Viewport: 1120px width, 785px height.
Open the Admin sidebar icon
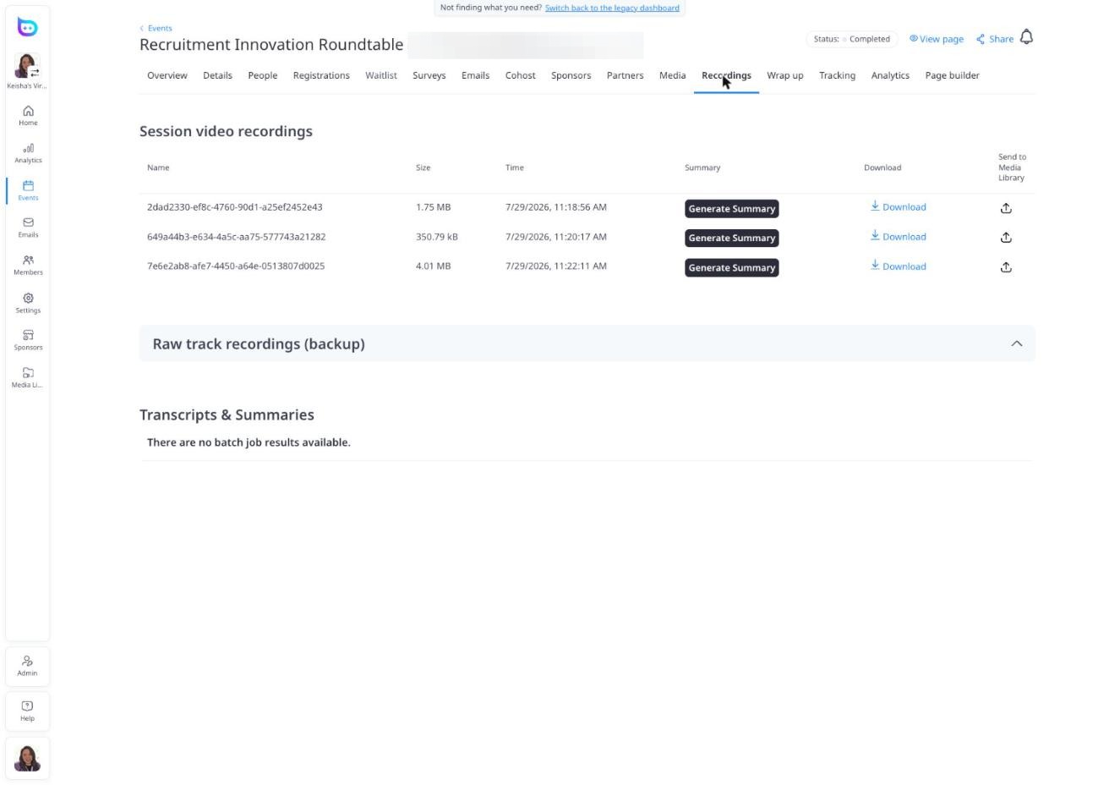click(x=28, y=666)
